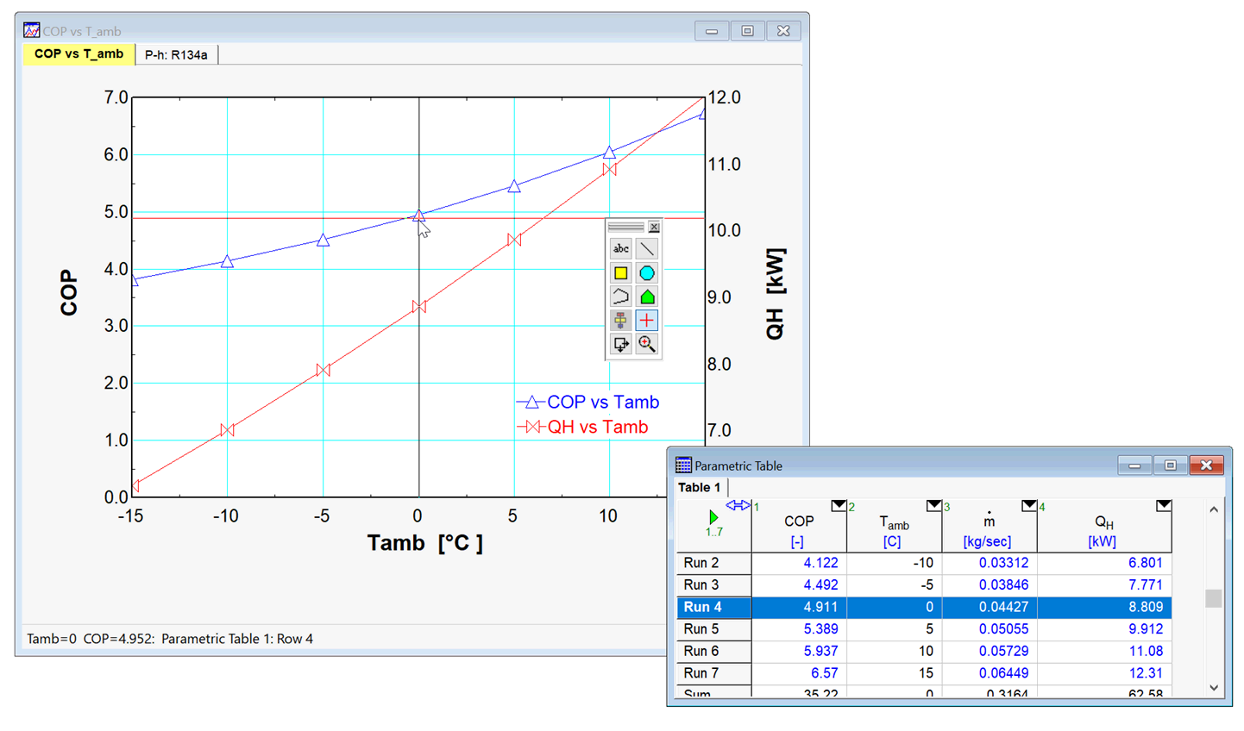Select the green filled polygon tool

coord(646,297)
